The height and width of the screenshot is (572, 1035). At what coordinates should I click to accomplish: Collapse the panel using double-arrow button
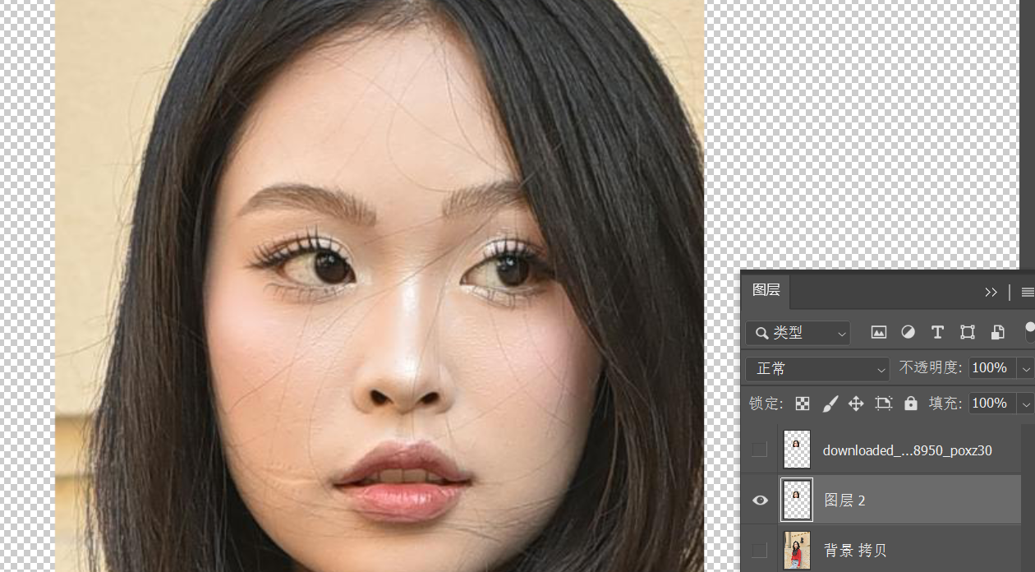[991, 292]
